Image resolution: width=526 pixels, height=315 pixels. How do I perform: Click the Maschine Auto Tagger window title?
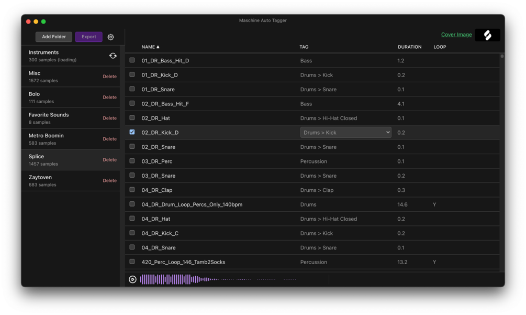pos(263,20)
